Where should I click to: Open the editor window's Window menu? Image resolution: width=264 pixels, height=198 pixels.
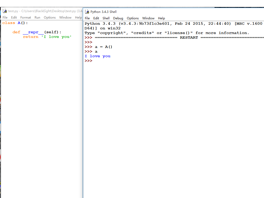pyautogui.click(x=65, y=18)
